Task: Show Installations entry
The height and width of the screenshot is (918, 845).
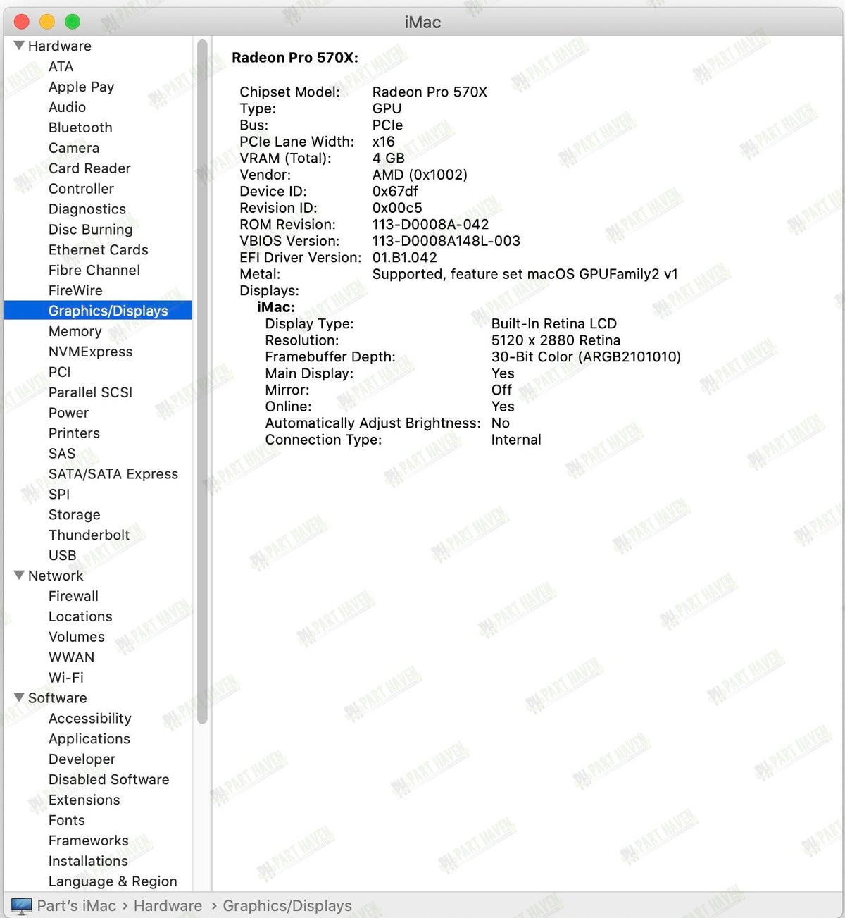Action: coord(88,861)
